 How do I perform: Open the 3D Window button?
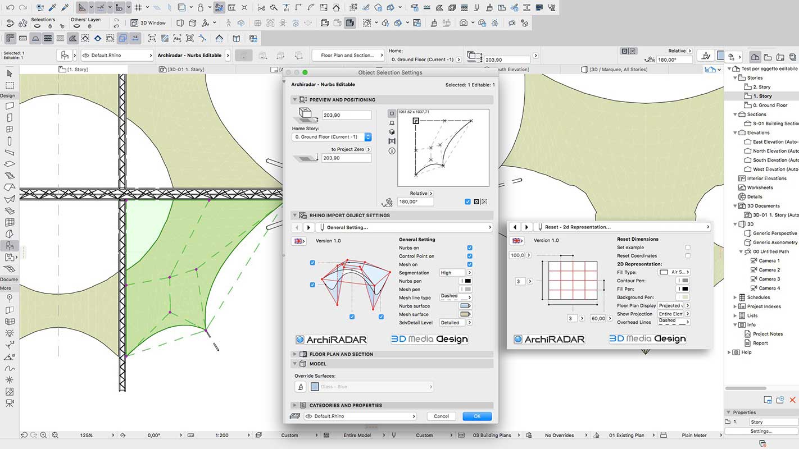(149, 23)
